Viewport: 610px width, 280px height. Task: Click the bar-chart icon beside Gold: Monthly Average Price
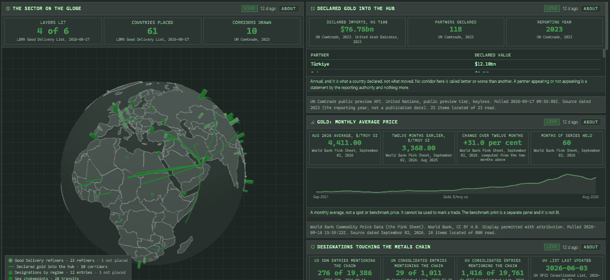[x=312, y=122]
